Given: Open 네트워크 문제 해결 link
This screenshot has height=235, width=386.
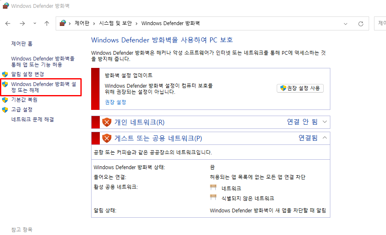Looking at the screenshot, I should pos(33,119).
